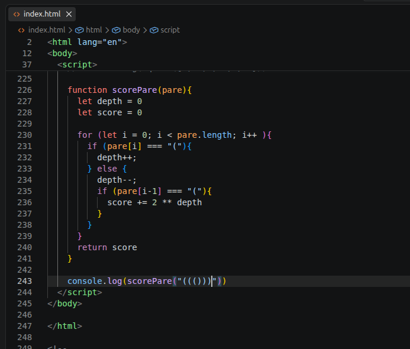Click 'return score' statement
This screenshot has height=349, width=410.
tap(107, 248)
